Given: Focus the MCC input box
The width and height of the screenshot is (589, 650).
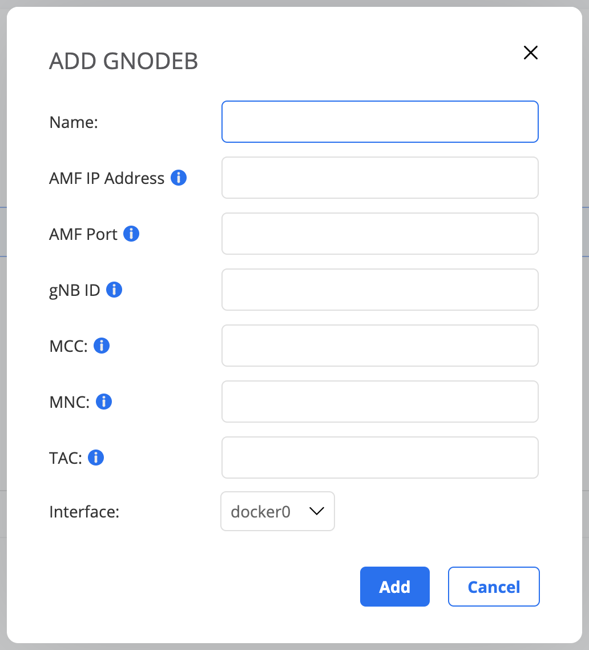Looking at the screenshot, I should [380, 346].
